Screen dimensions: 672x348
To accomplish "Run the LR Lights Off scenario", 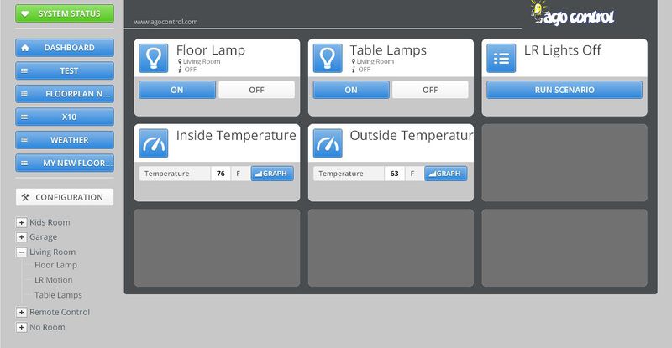I will [x=564, y=90].
